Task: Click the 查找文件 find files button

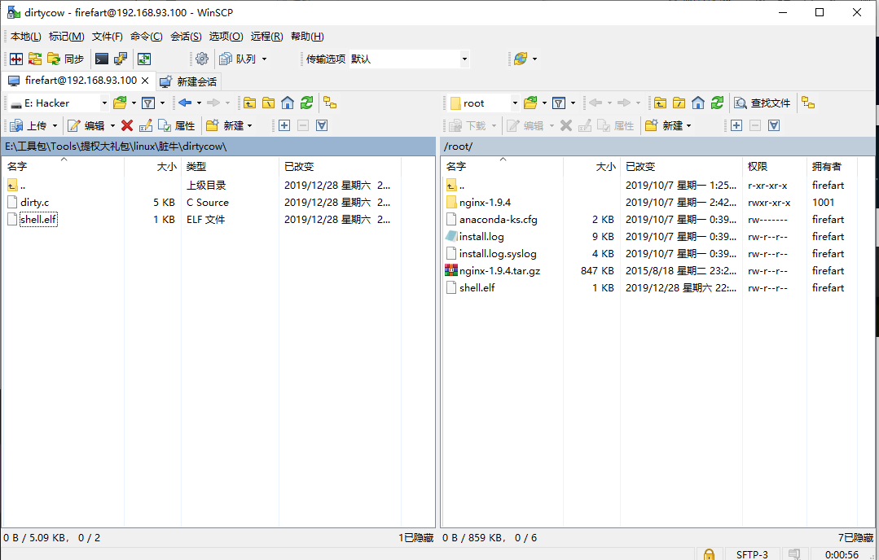Action: pos(763,103)
